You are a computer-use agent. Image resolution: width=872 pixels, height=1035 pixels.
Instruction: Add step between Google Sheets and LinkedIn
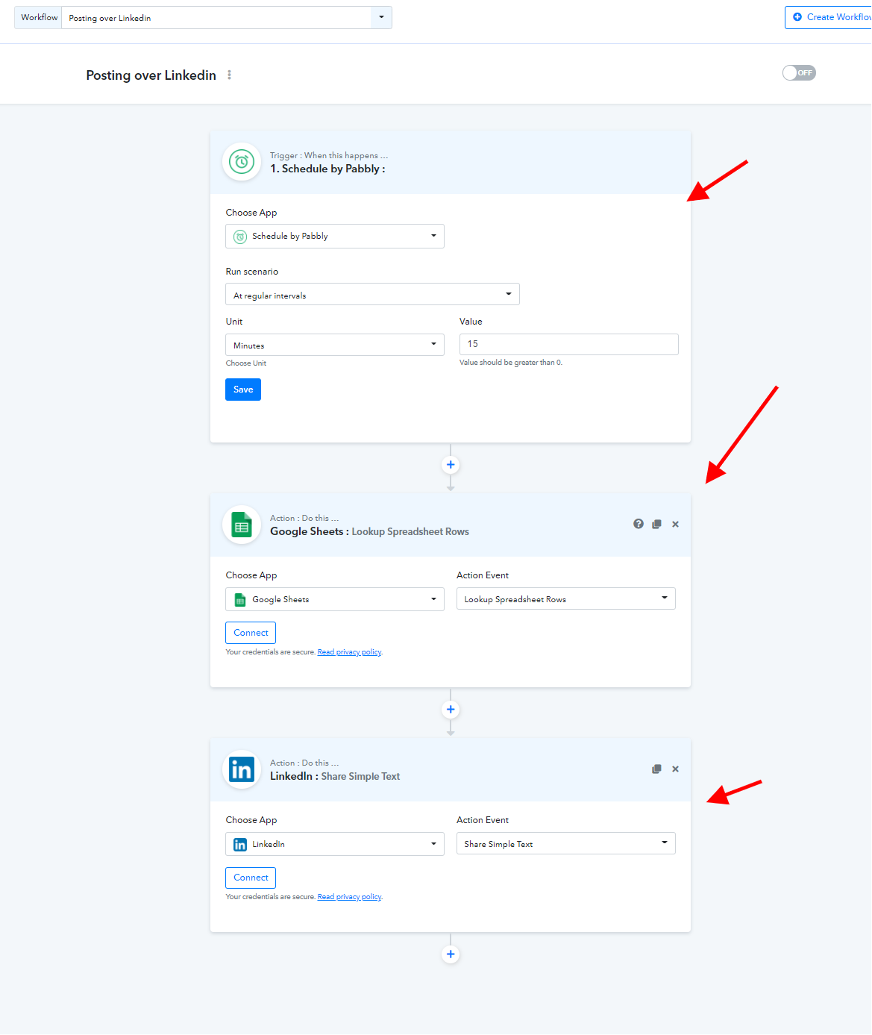coord(451,710)
